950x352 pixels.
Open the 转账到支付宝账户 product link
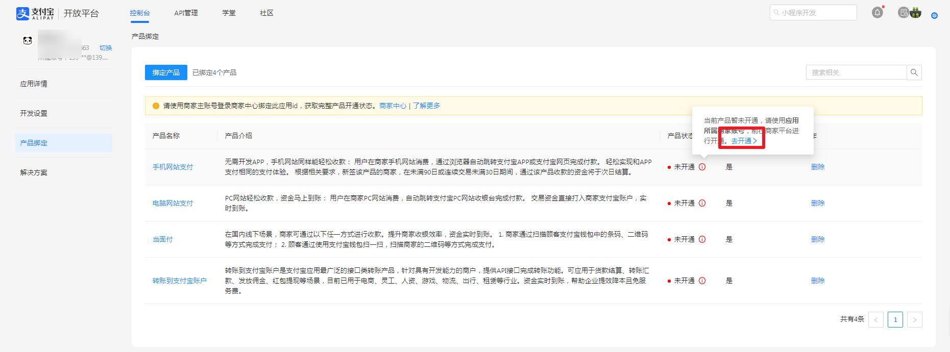click(x=179, y=281)
